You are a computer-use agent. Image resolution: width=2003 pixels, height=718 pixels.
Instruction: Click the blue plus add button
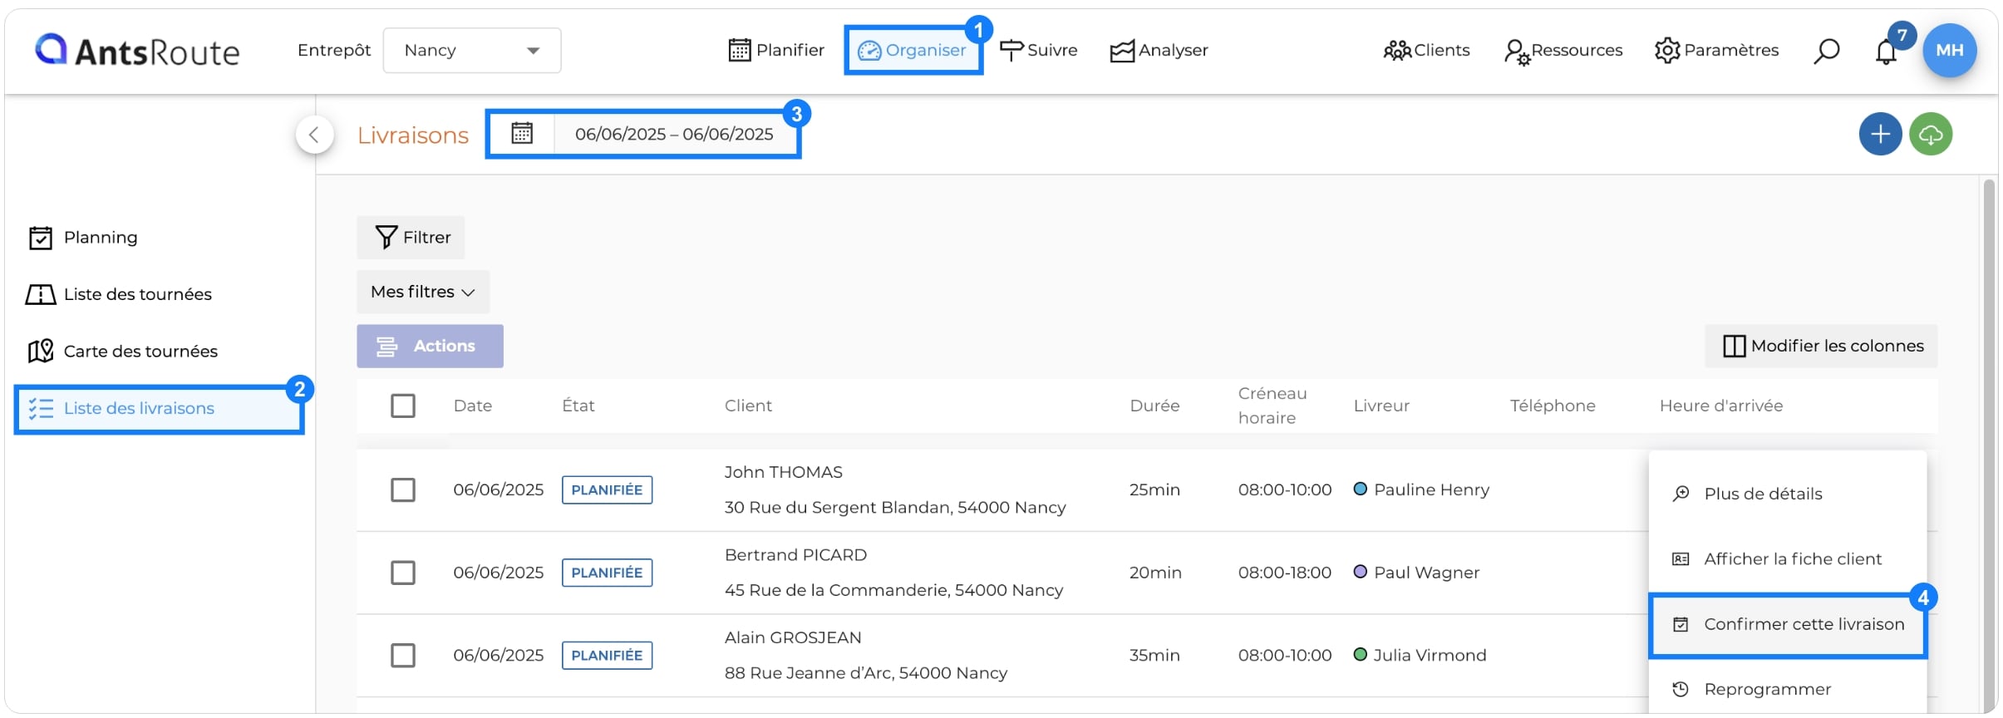click(1880, 135)
